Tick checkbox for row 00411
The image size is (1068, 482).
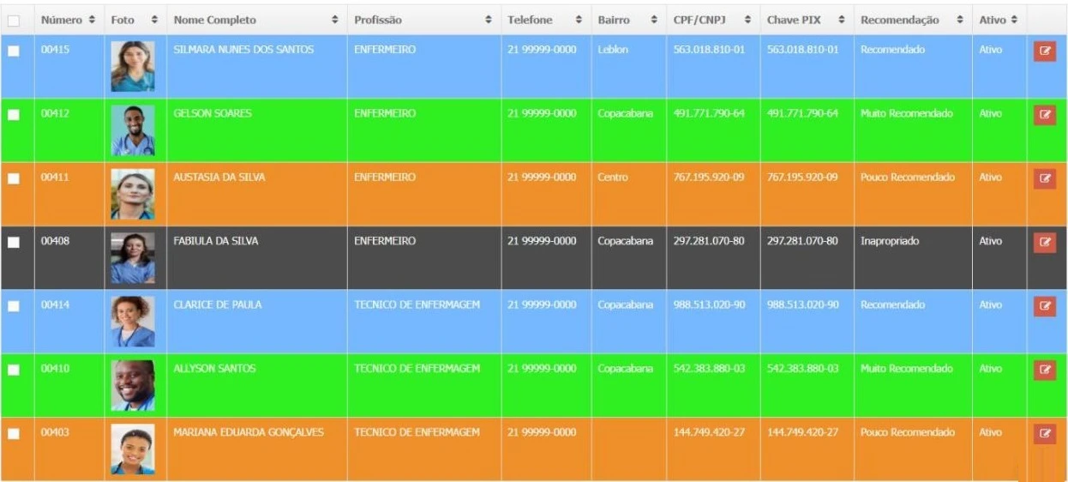click(13, 178)
